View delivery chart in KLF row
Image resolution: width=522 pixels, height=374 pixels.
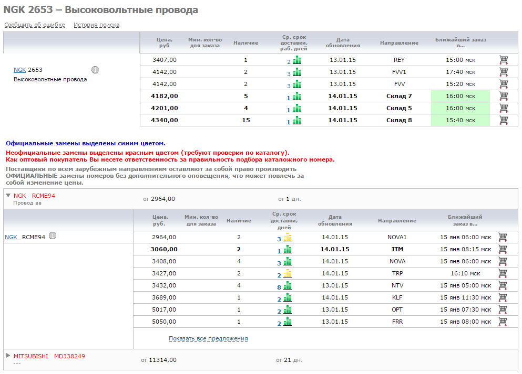288,297
